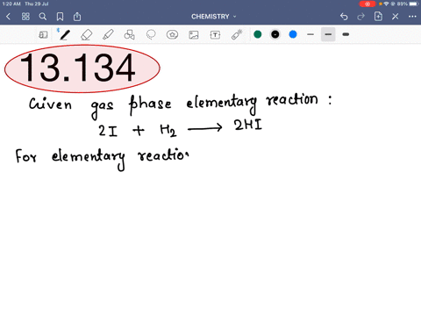Open the more options ellipsis menu

[x=412, y=17]
